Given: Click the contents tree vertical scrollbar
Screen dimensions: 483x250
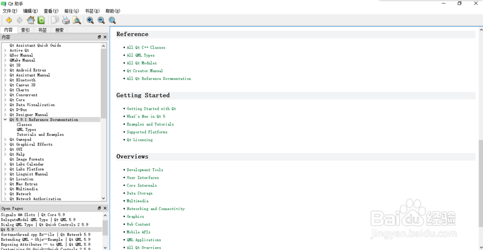Looking at the screenshot, I should click(x=103, y=83).
